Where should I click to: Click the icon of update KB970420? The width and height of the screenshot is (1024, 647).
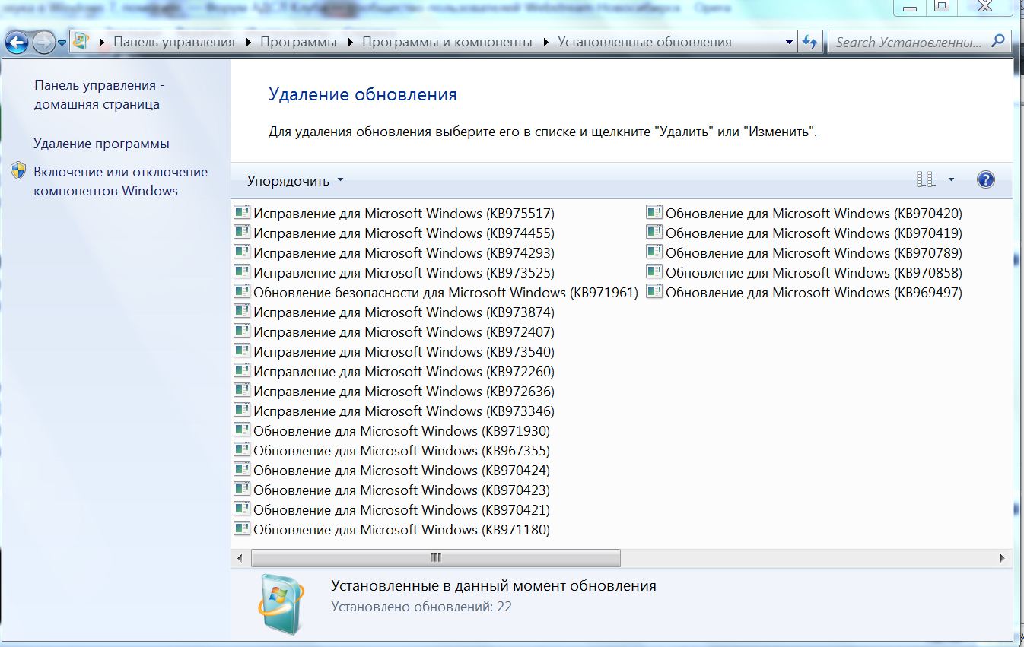point(654,213)
